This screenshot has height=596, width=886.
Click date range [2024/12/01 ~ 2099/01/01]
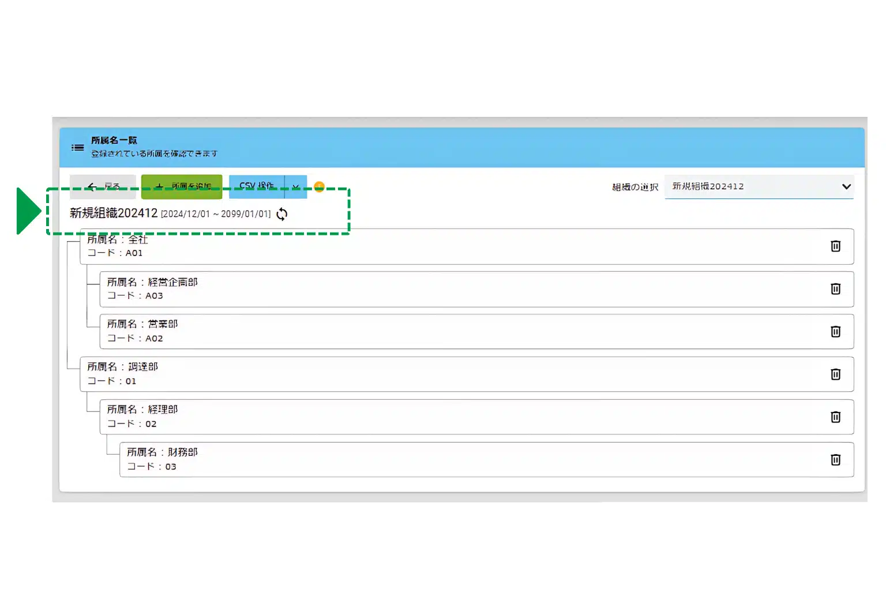pyautogui.click(x=216, y=214)
